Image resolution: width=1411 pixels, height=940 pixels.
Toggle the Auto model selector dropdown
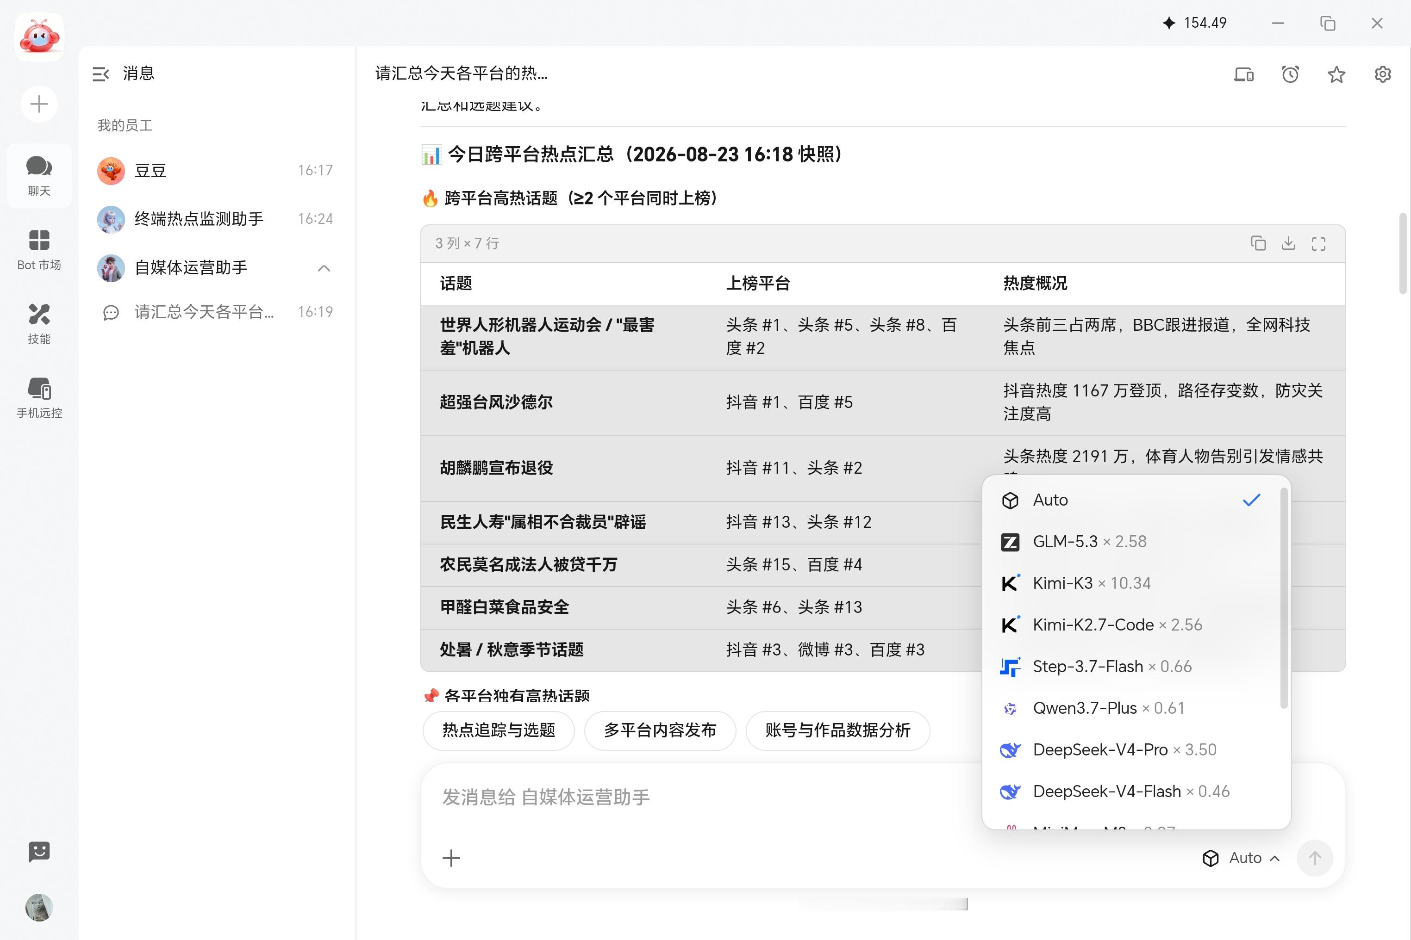coord(1241,859)
